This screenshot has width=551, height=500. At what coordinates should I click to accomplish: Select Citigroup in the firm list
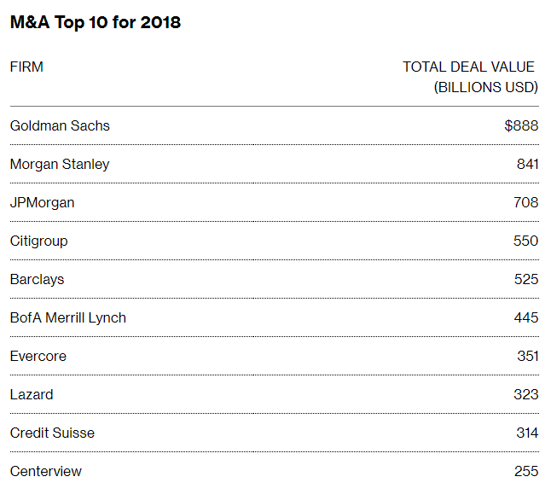[x=38, y=241]
